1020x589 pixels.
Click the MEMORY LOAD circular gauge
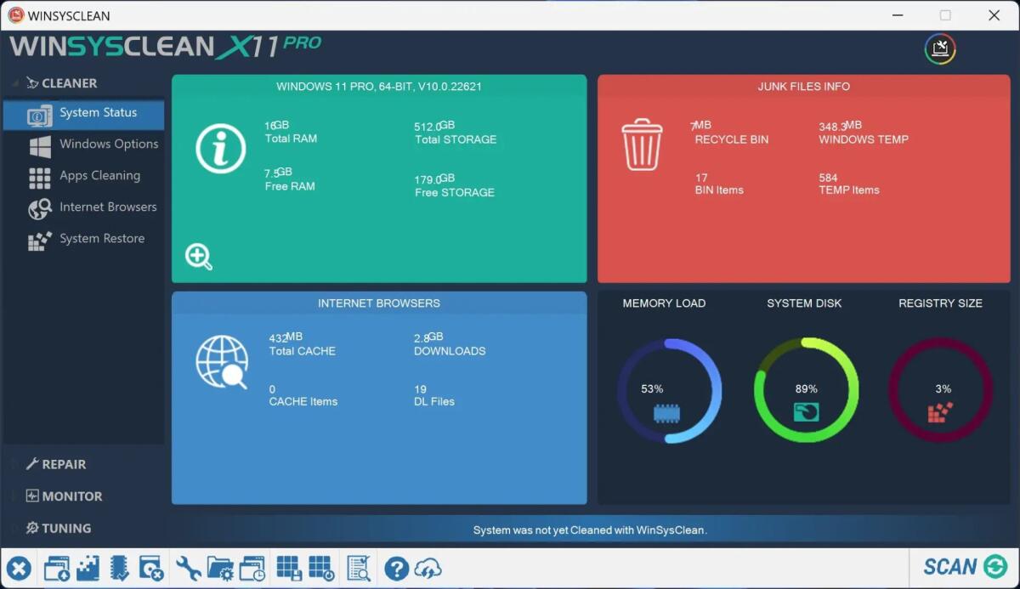670,391
